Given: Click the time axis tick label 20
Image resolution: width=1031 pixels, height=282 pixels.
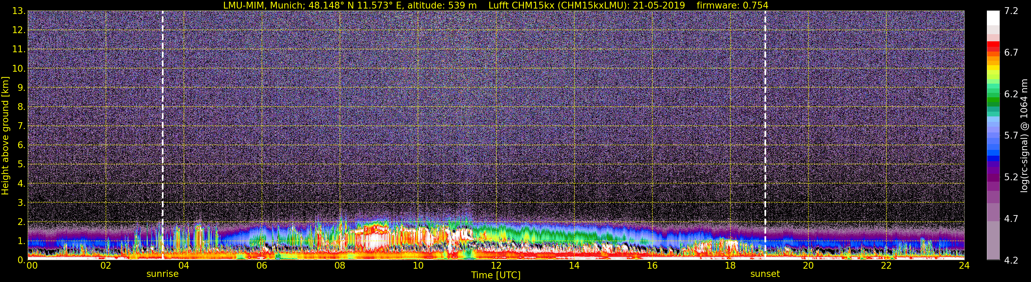Looking at the screenshot, I should tap(808, 266).
